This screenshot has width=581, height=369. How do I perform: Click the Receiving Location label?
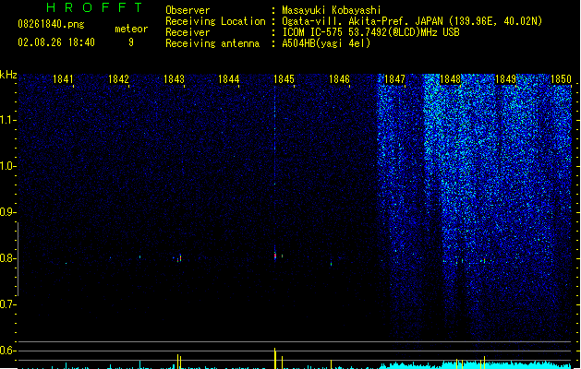tap(215, 21)
